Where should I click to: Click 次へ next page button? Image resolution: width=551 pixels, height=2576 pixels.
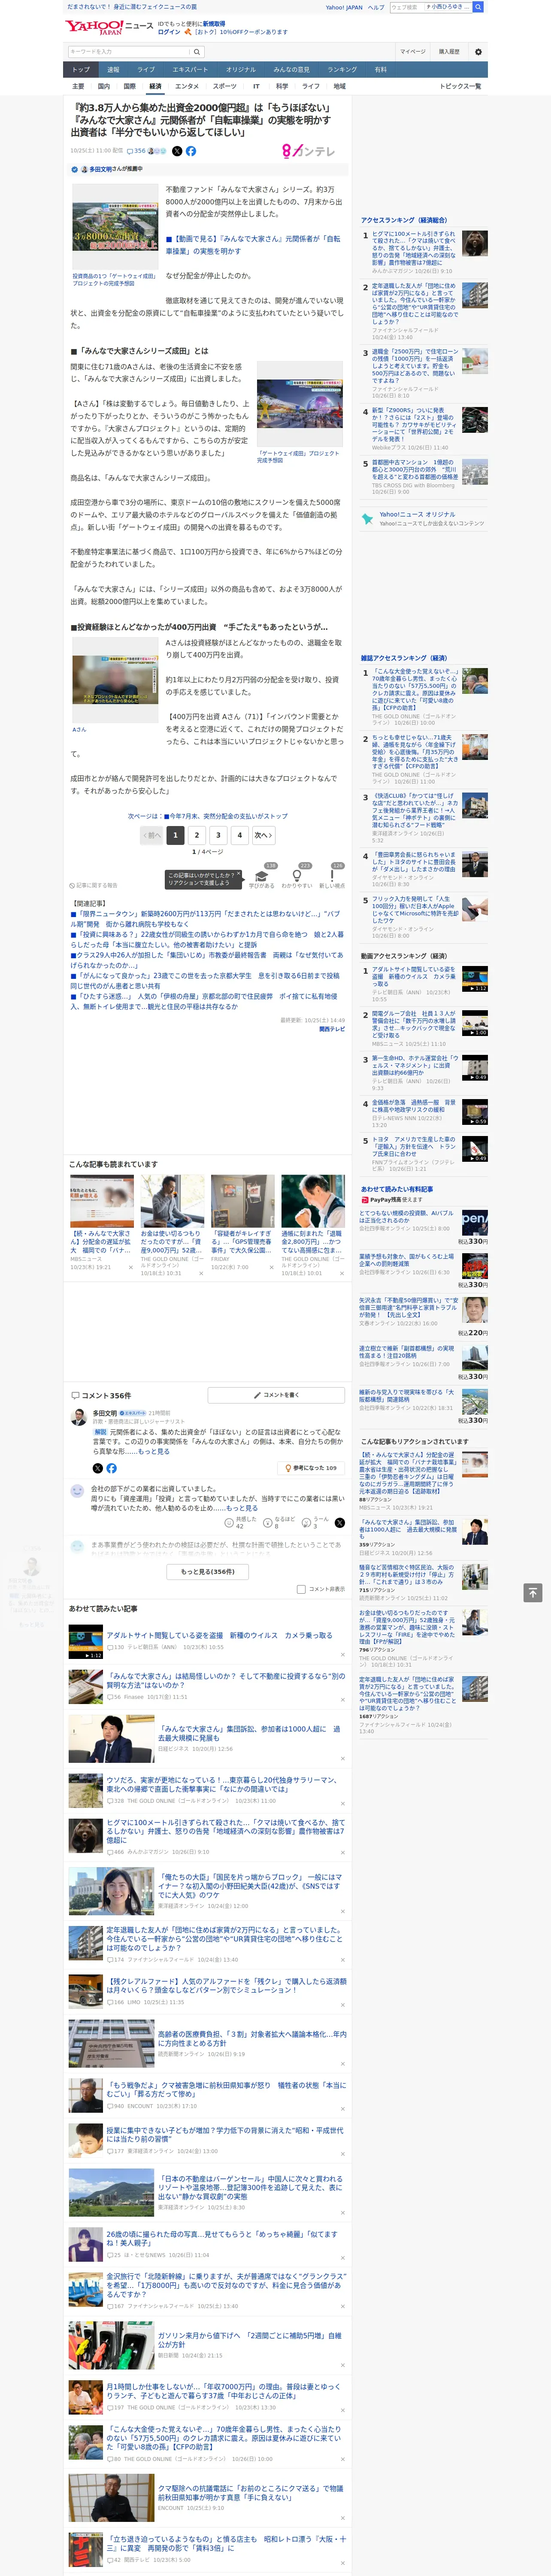coord(263,835)
